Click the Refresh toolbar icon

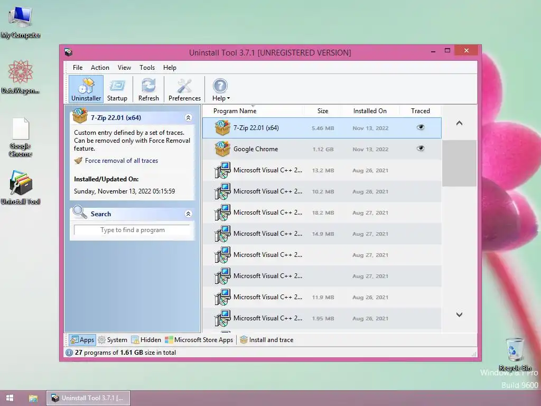(x=148, y=89)
